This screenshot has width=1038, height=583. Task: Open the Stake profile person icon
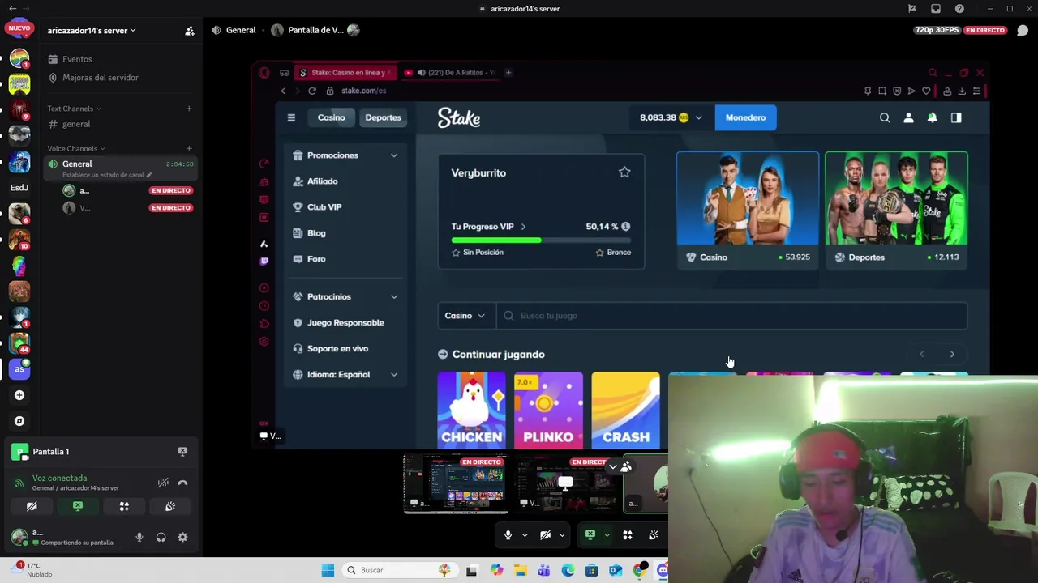pos(908,117)
